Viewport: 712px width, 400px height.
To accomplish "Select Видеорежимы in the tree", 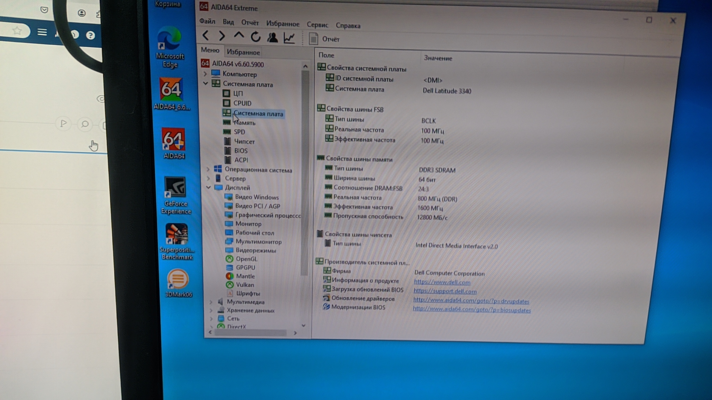I will 251,250.
